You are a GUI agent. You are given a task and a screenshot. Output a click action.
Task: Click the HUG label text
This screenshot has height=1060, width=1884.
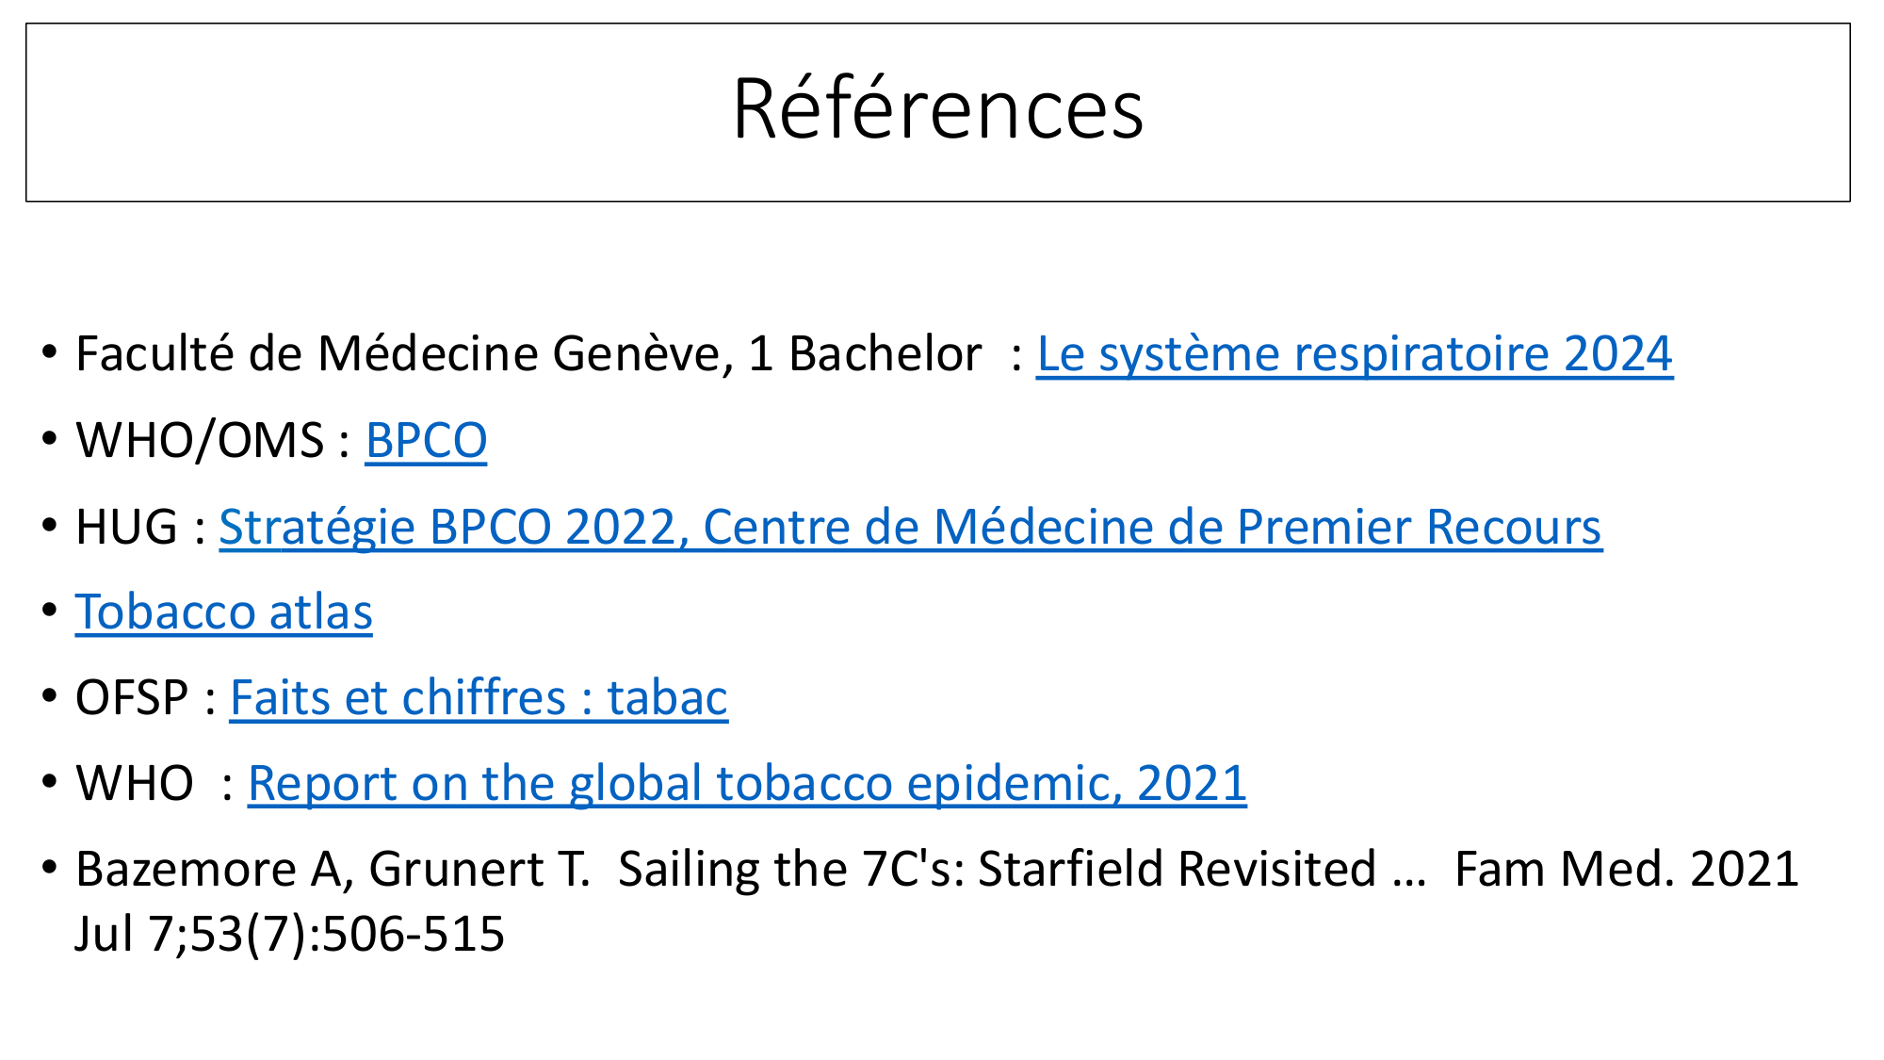coord(126,528)
